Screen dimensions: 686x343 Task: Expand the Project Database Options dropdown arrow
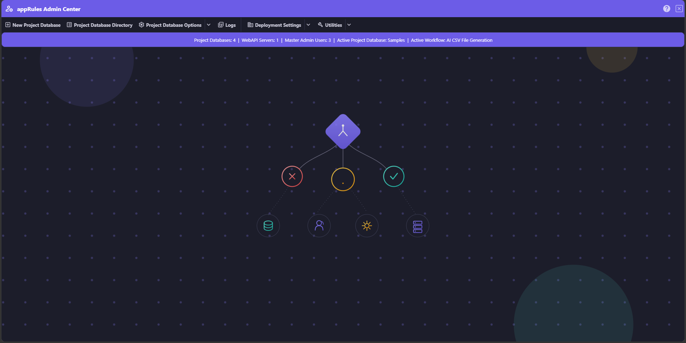[x=209, y=25]
